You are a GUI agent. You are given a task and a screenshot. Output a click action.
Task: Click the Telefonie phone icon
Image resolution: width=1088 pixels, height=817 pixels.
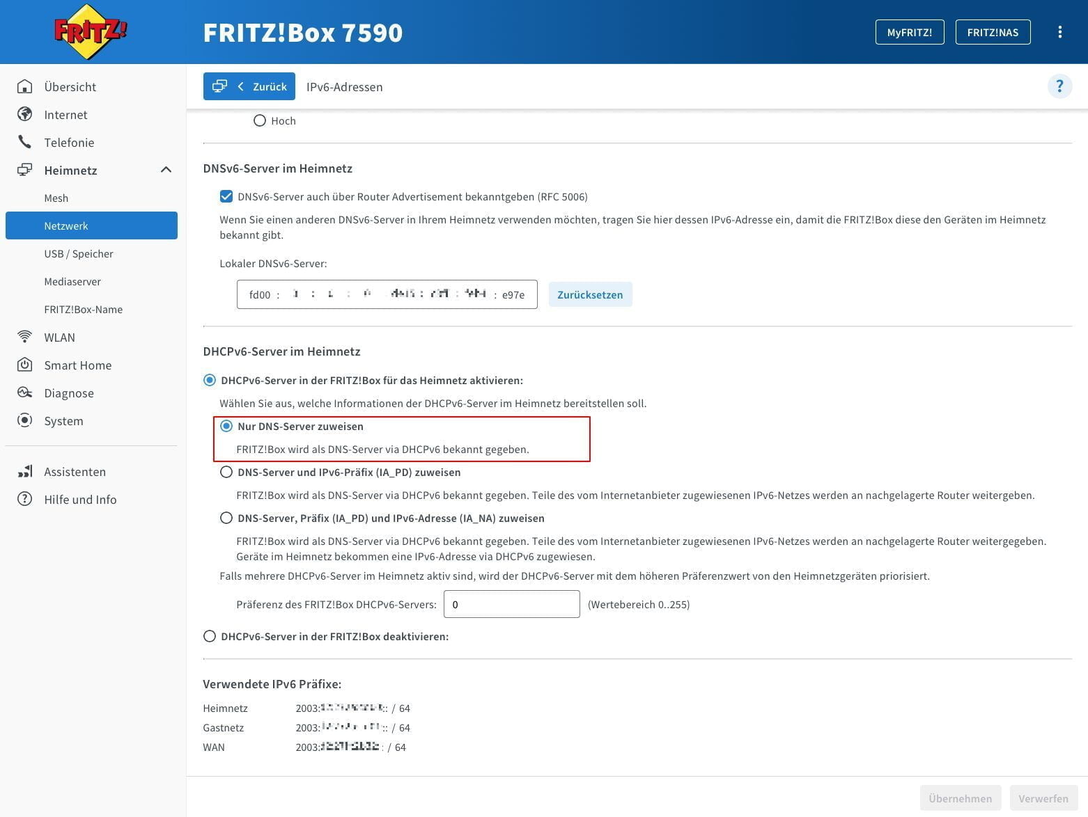24,142
